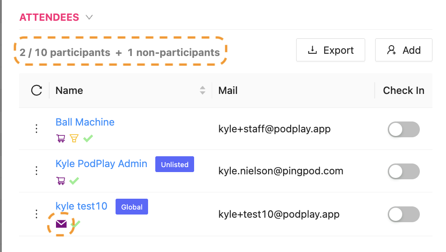Click the purple cart icon under Ball Machine
Viewport: 446px width, 252px height.
[x=60, y=139]
